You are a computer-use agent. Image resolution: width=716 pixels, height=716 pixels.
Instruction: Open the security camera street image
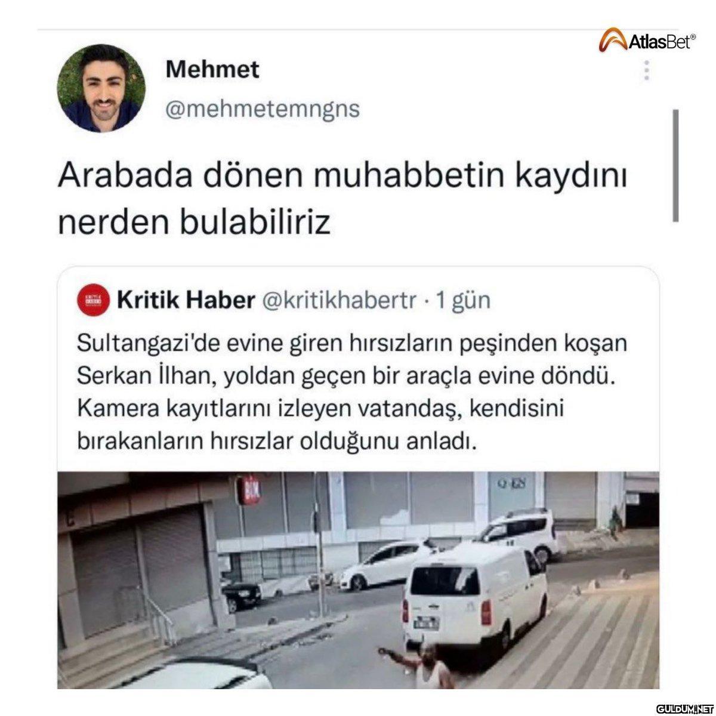click(358, 580)
